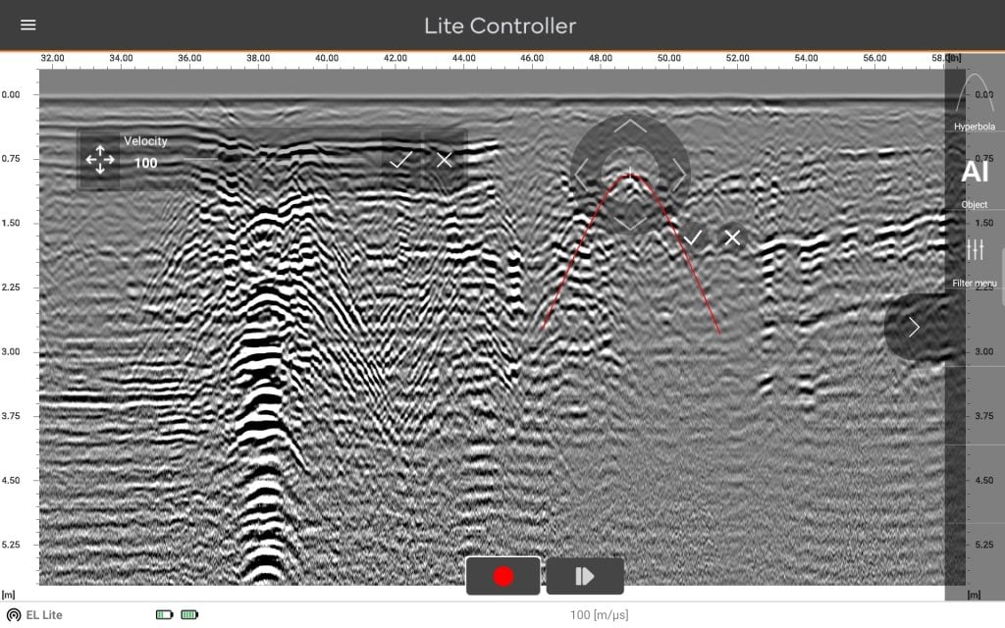
Task: Nudge hyperbola up with the top chevron
Action: pos(630,126)
